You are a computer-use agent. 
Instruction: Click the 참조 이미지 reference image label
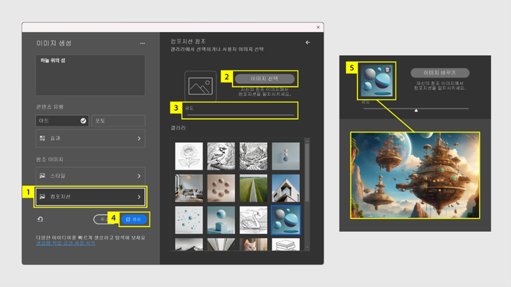(x=50, y=159)
